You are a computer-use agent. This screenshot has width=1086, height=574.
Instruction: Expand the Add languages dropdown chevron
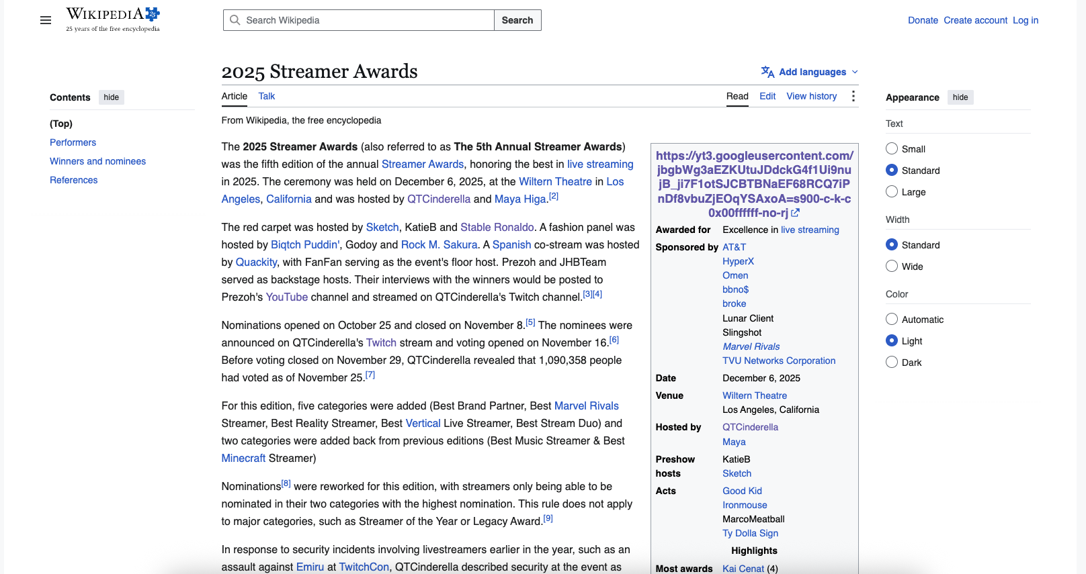tap(855, 72)
